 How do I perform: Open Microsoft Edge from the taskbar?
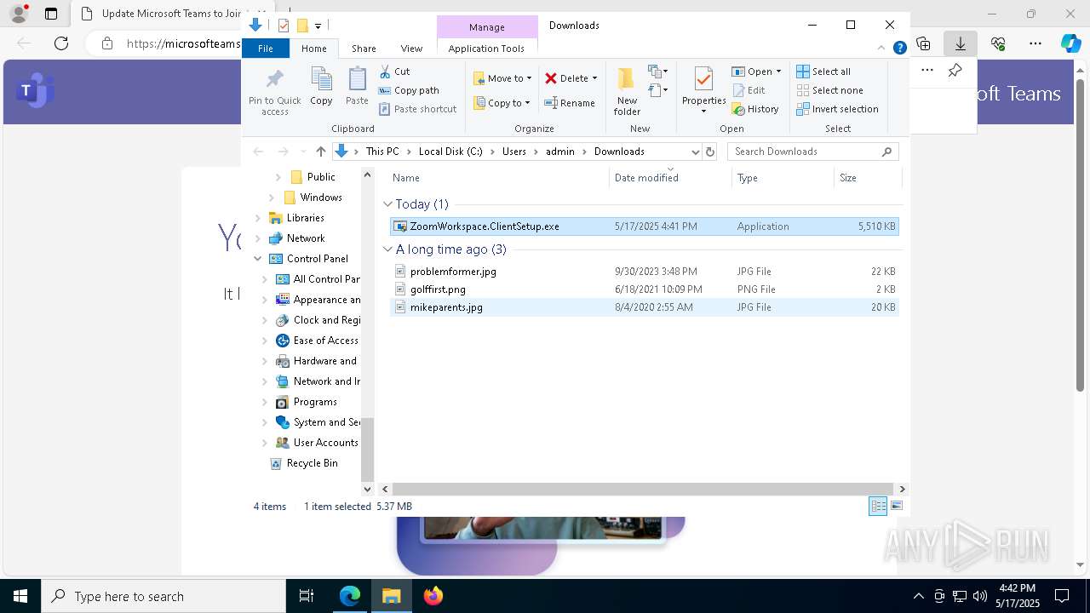pyautogui.click(x=350, y=596)
